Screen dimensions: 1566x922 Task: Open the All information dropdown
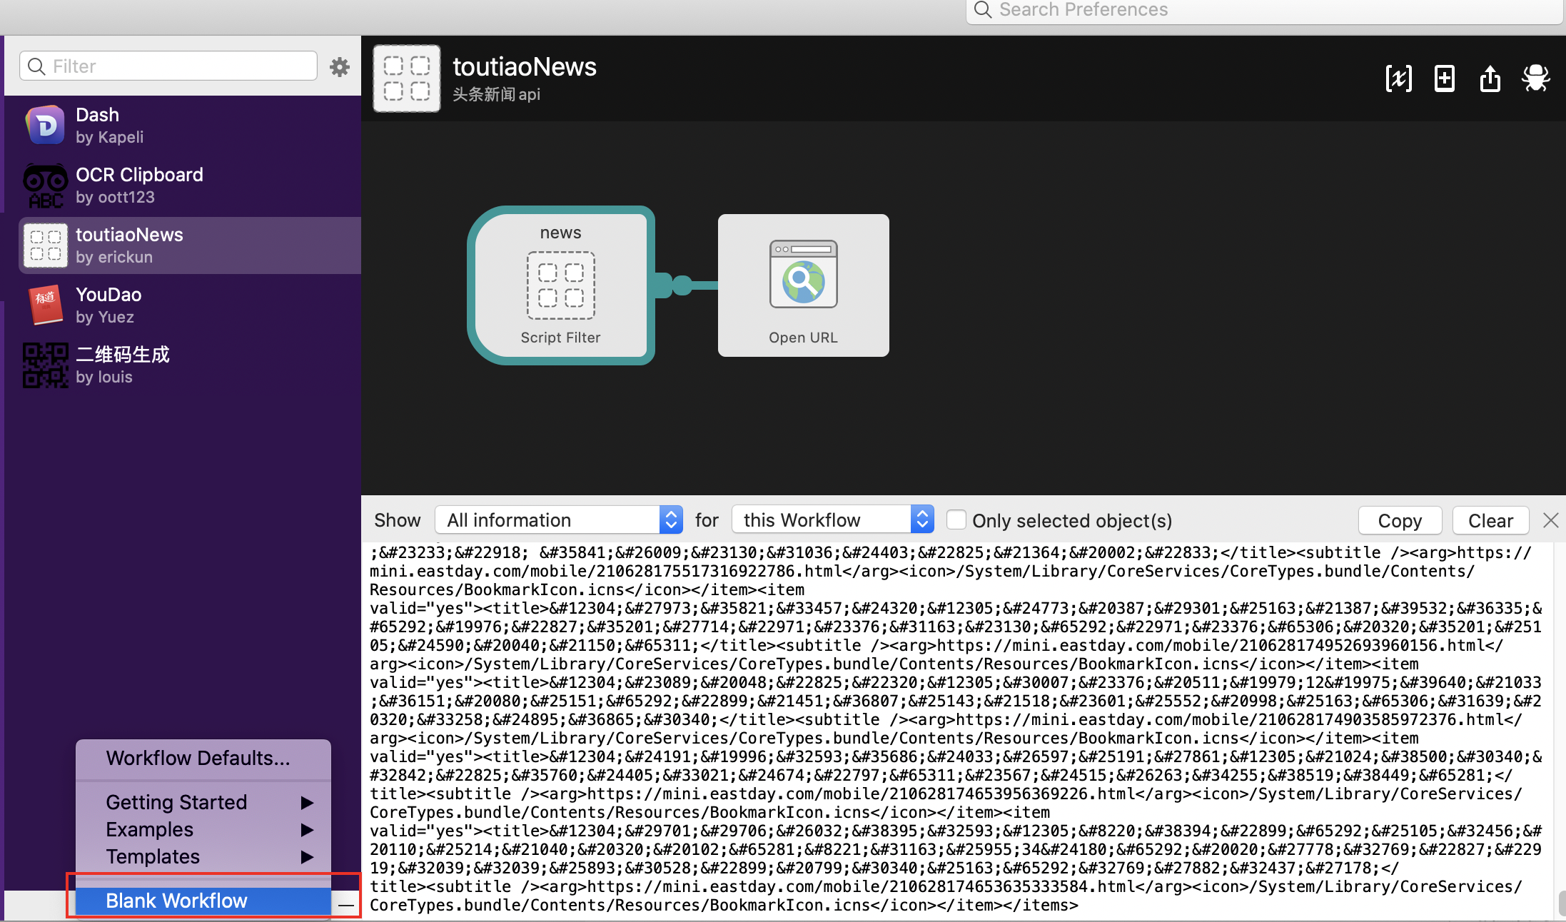pyautogui.click(x=558, y=520)
